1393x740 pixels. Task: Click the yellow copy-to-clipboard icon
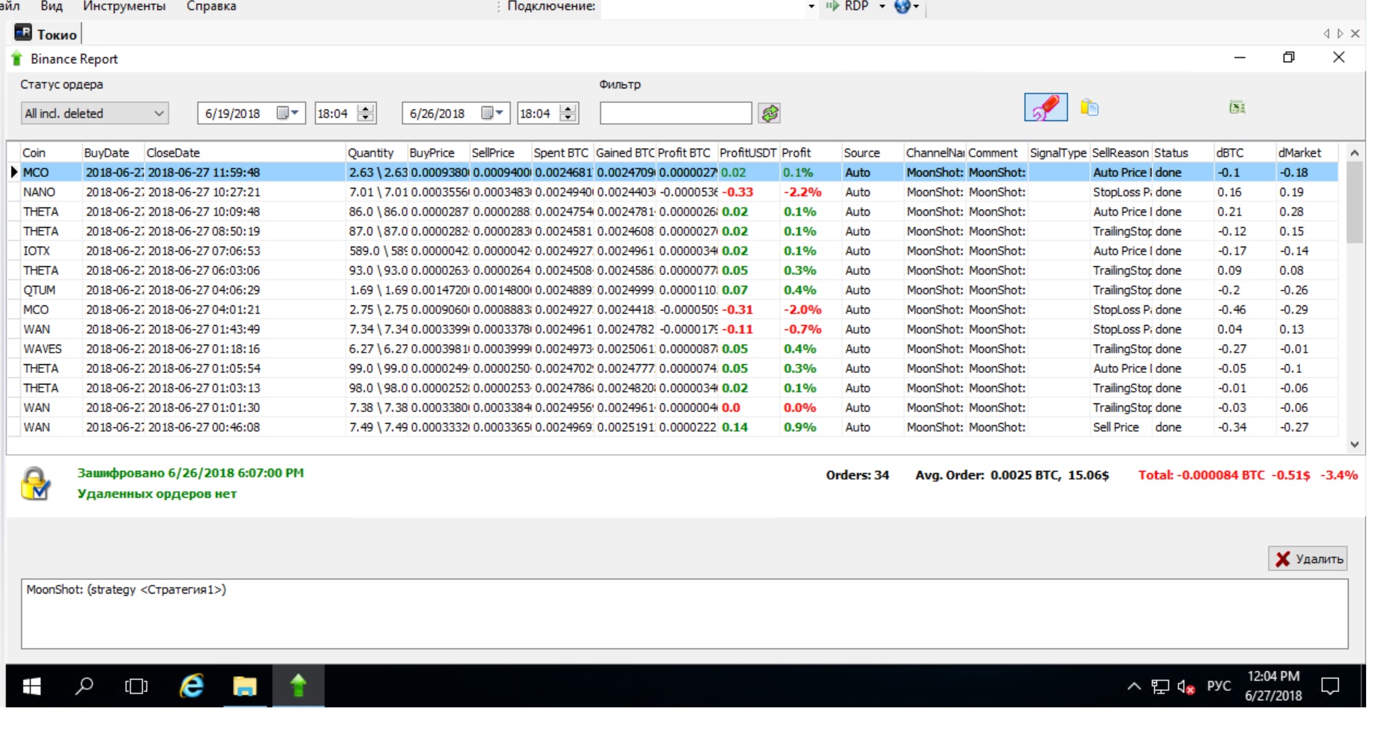click(1089, 108)
